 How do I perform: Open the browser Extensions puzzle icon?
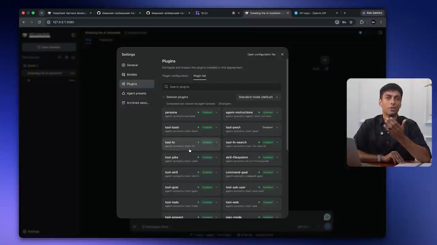click(x=362, y=22)
